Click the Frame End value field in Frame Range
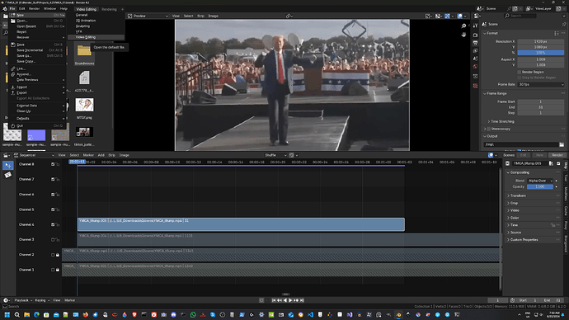This screenshot has height=320, width=569. pos(541,107)
